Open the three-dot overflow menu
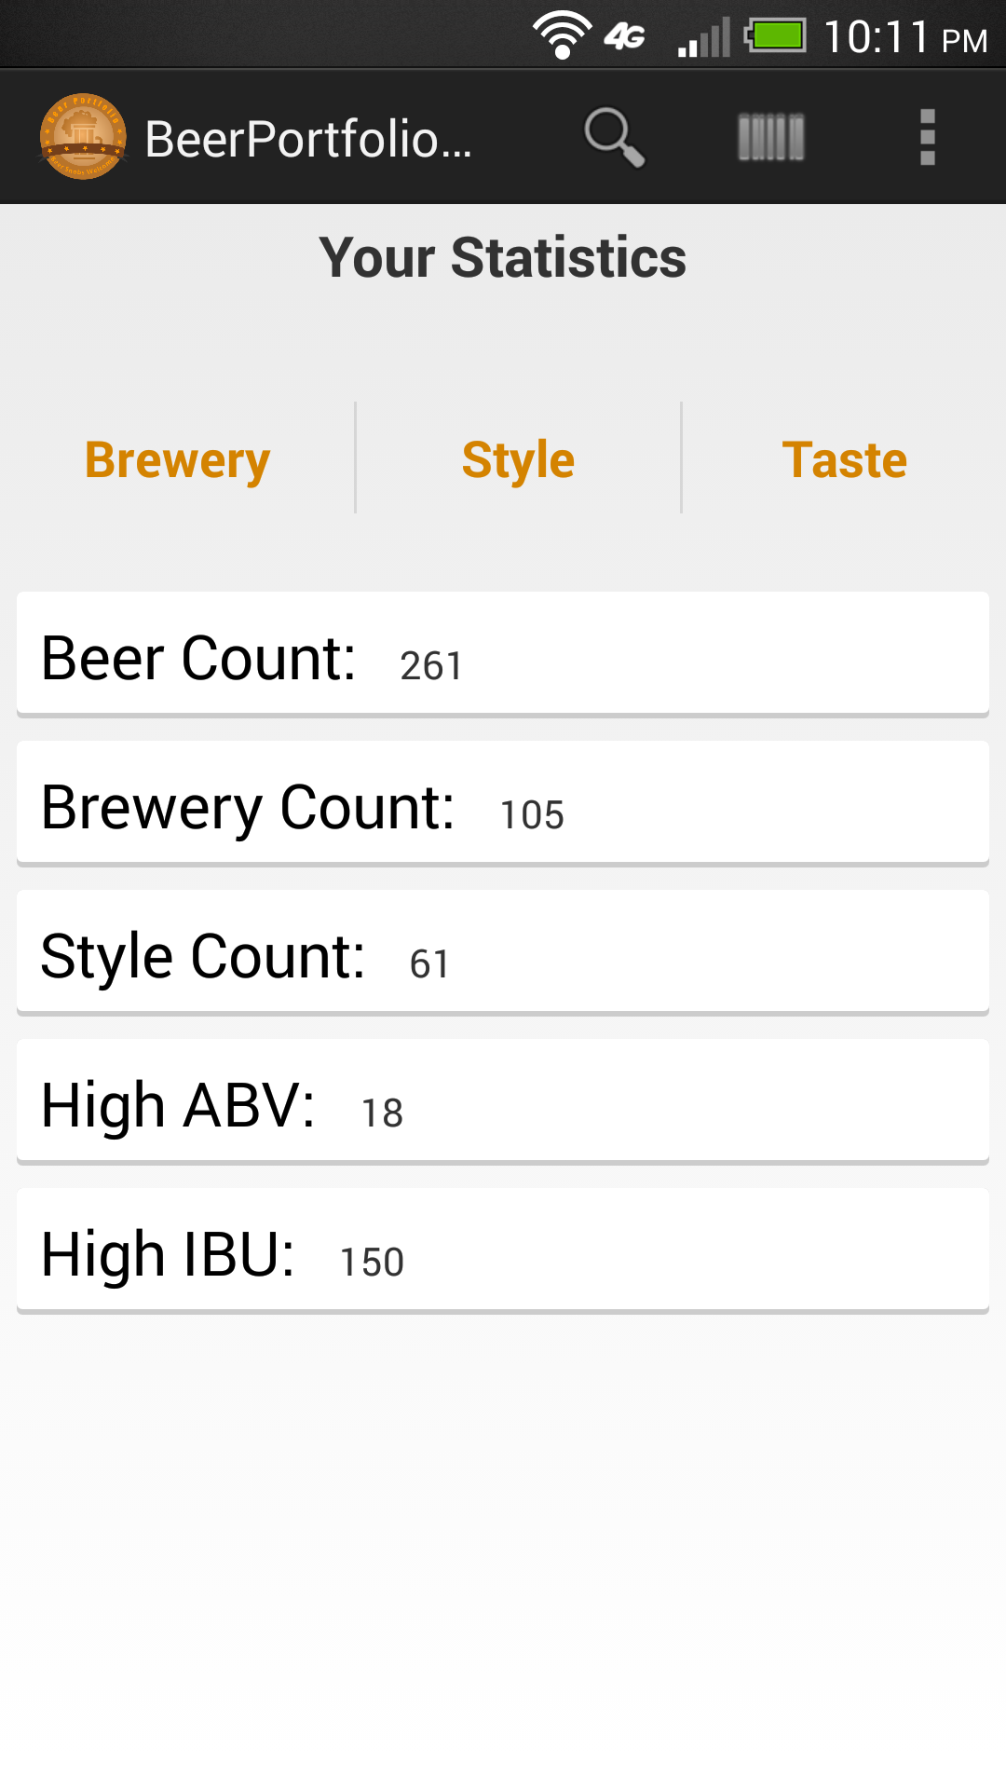1006x1789 pixels. 927,137
